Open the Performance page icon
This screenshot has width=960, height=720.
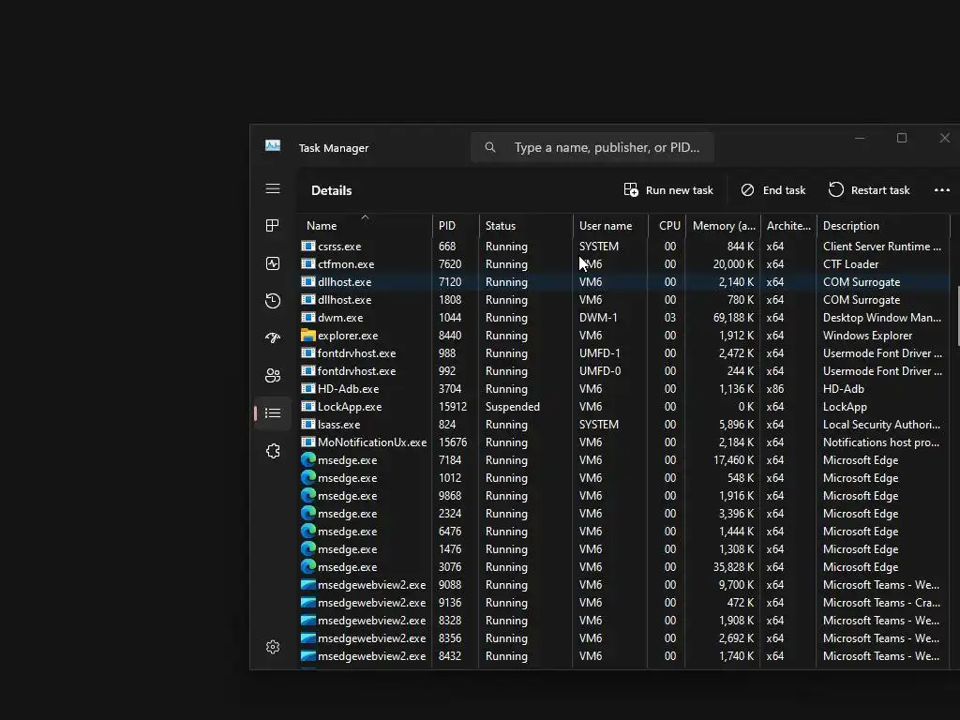[x=273, y=263]
